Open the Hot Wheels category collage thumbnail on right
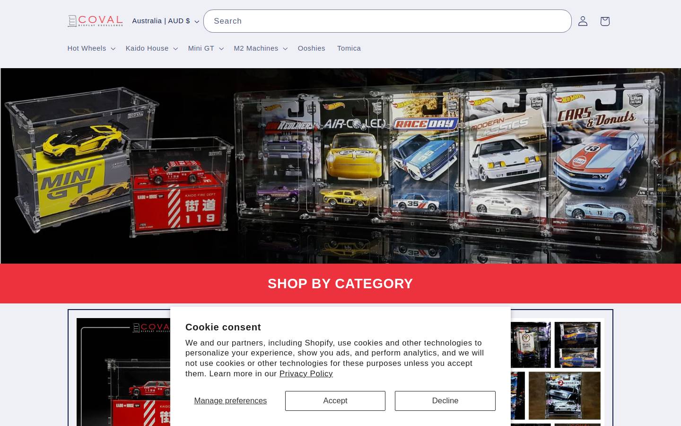The width and height of the screenshot is (681, 426). pyautogui.click(x=557, y=372)
